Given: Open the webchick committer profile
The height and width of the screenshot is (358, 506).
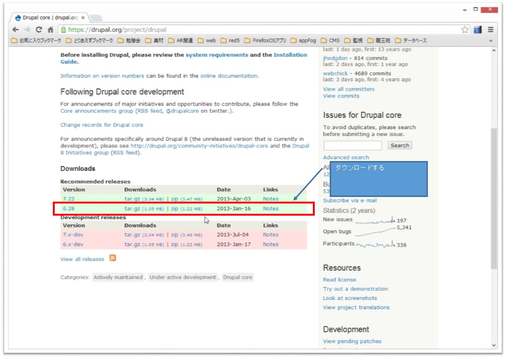Looking at the screenshot, I should (x=335, y=73).
